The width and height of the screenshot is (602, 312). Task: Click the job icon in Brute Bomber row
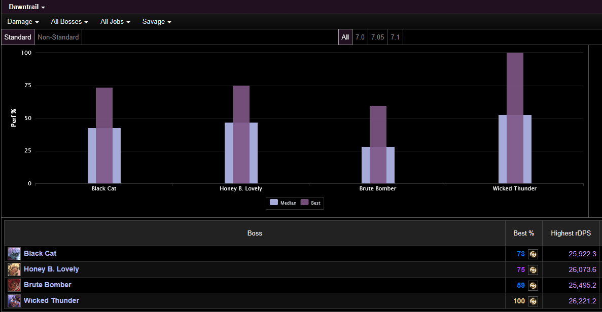[x=533, y=286]
